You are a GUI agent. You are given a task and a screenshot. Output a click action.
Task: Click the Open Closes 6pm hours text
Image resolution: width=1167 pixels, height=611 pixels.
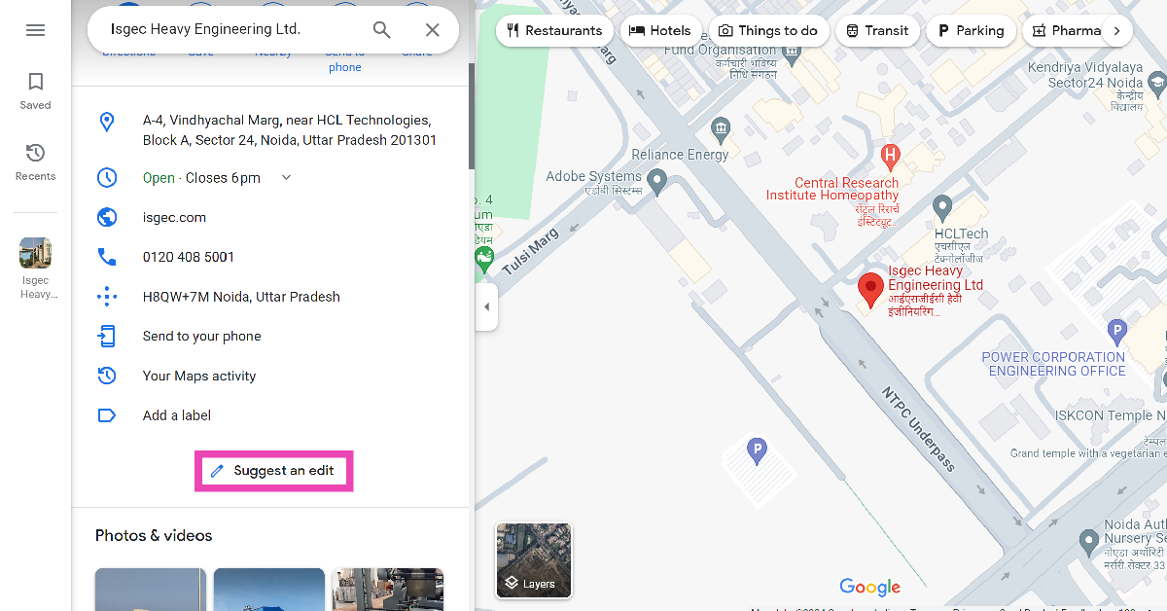(201, 178)
